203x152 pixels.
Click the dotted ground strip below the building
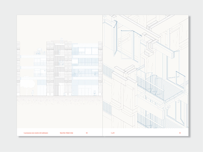click(59, 99)
